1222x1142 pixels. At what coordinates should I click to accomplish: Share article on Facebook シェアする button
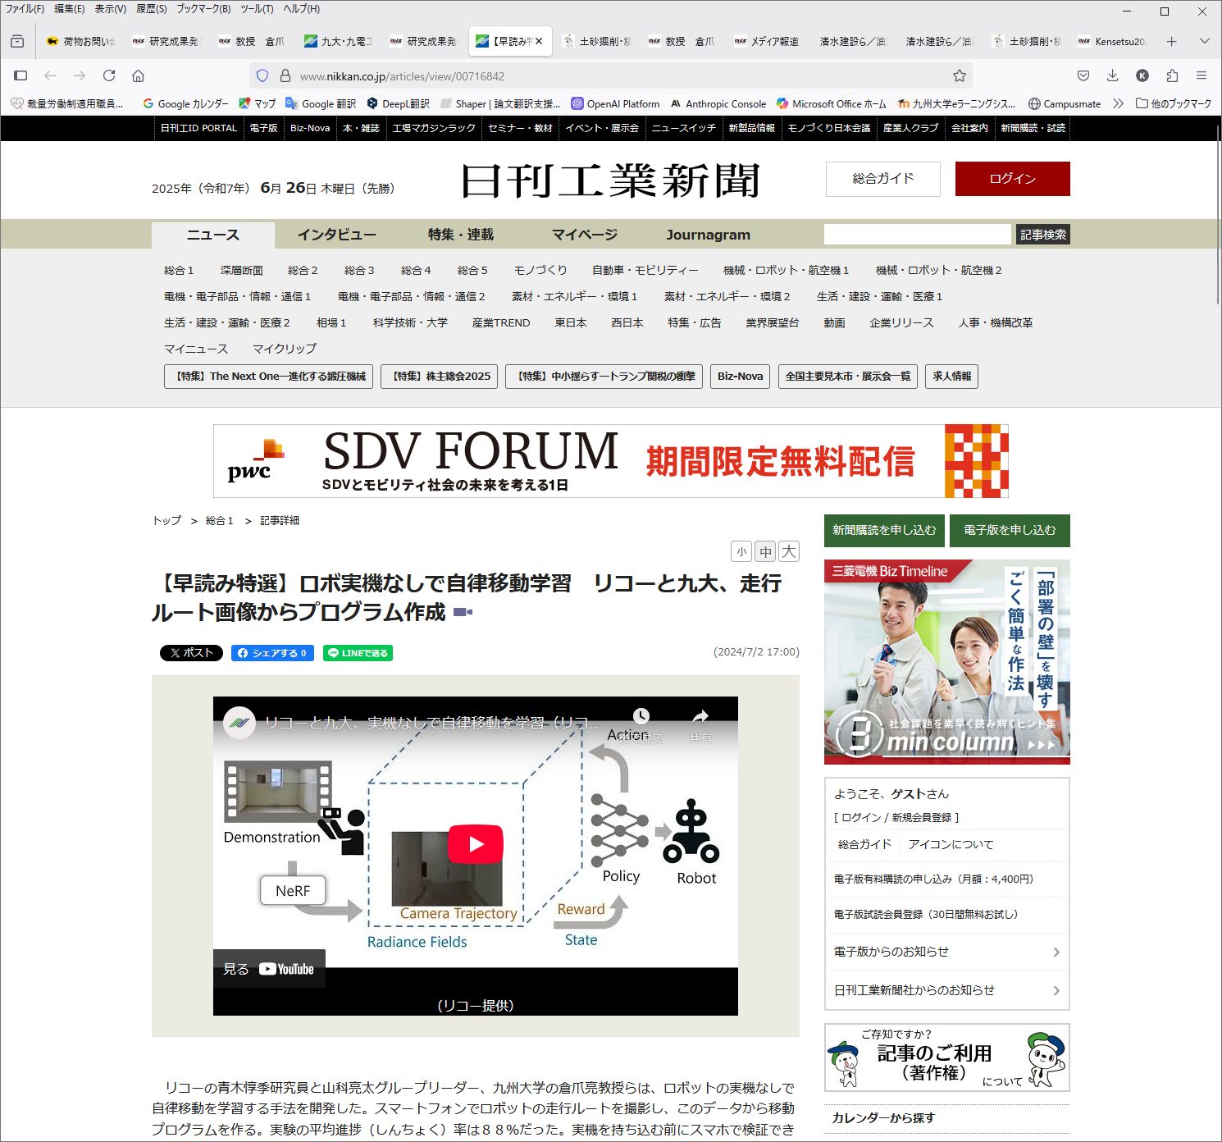point(272,653)
